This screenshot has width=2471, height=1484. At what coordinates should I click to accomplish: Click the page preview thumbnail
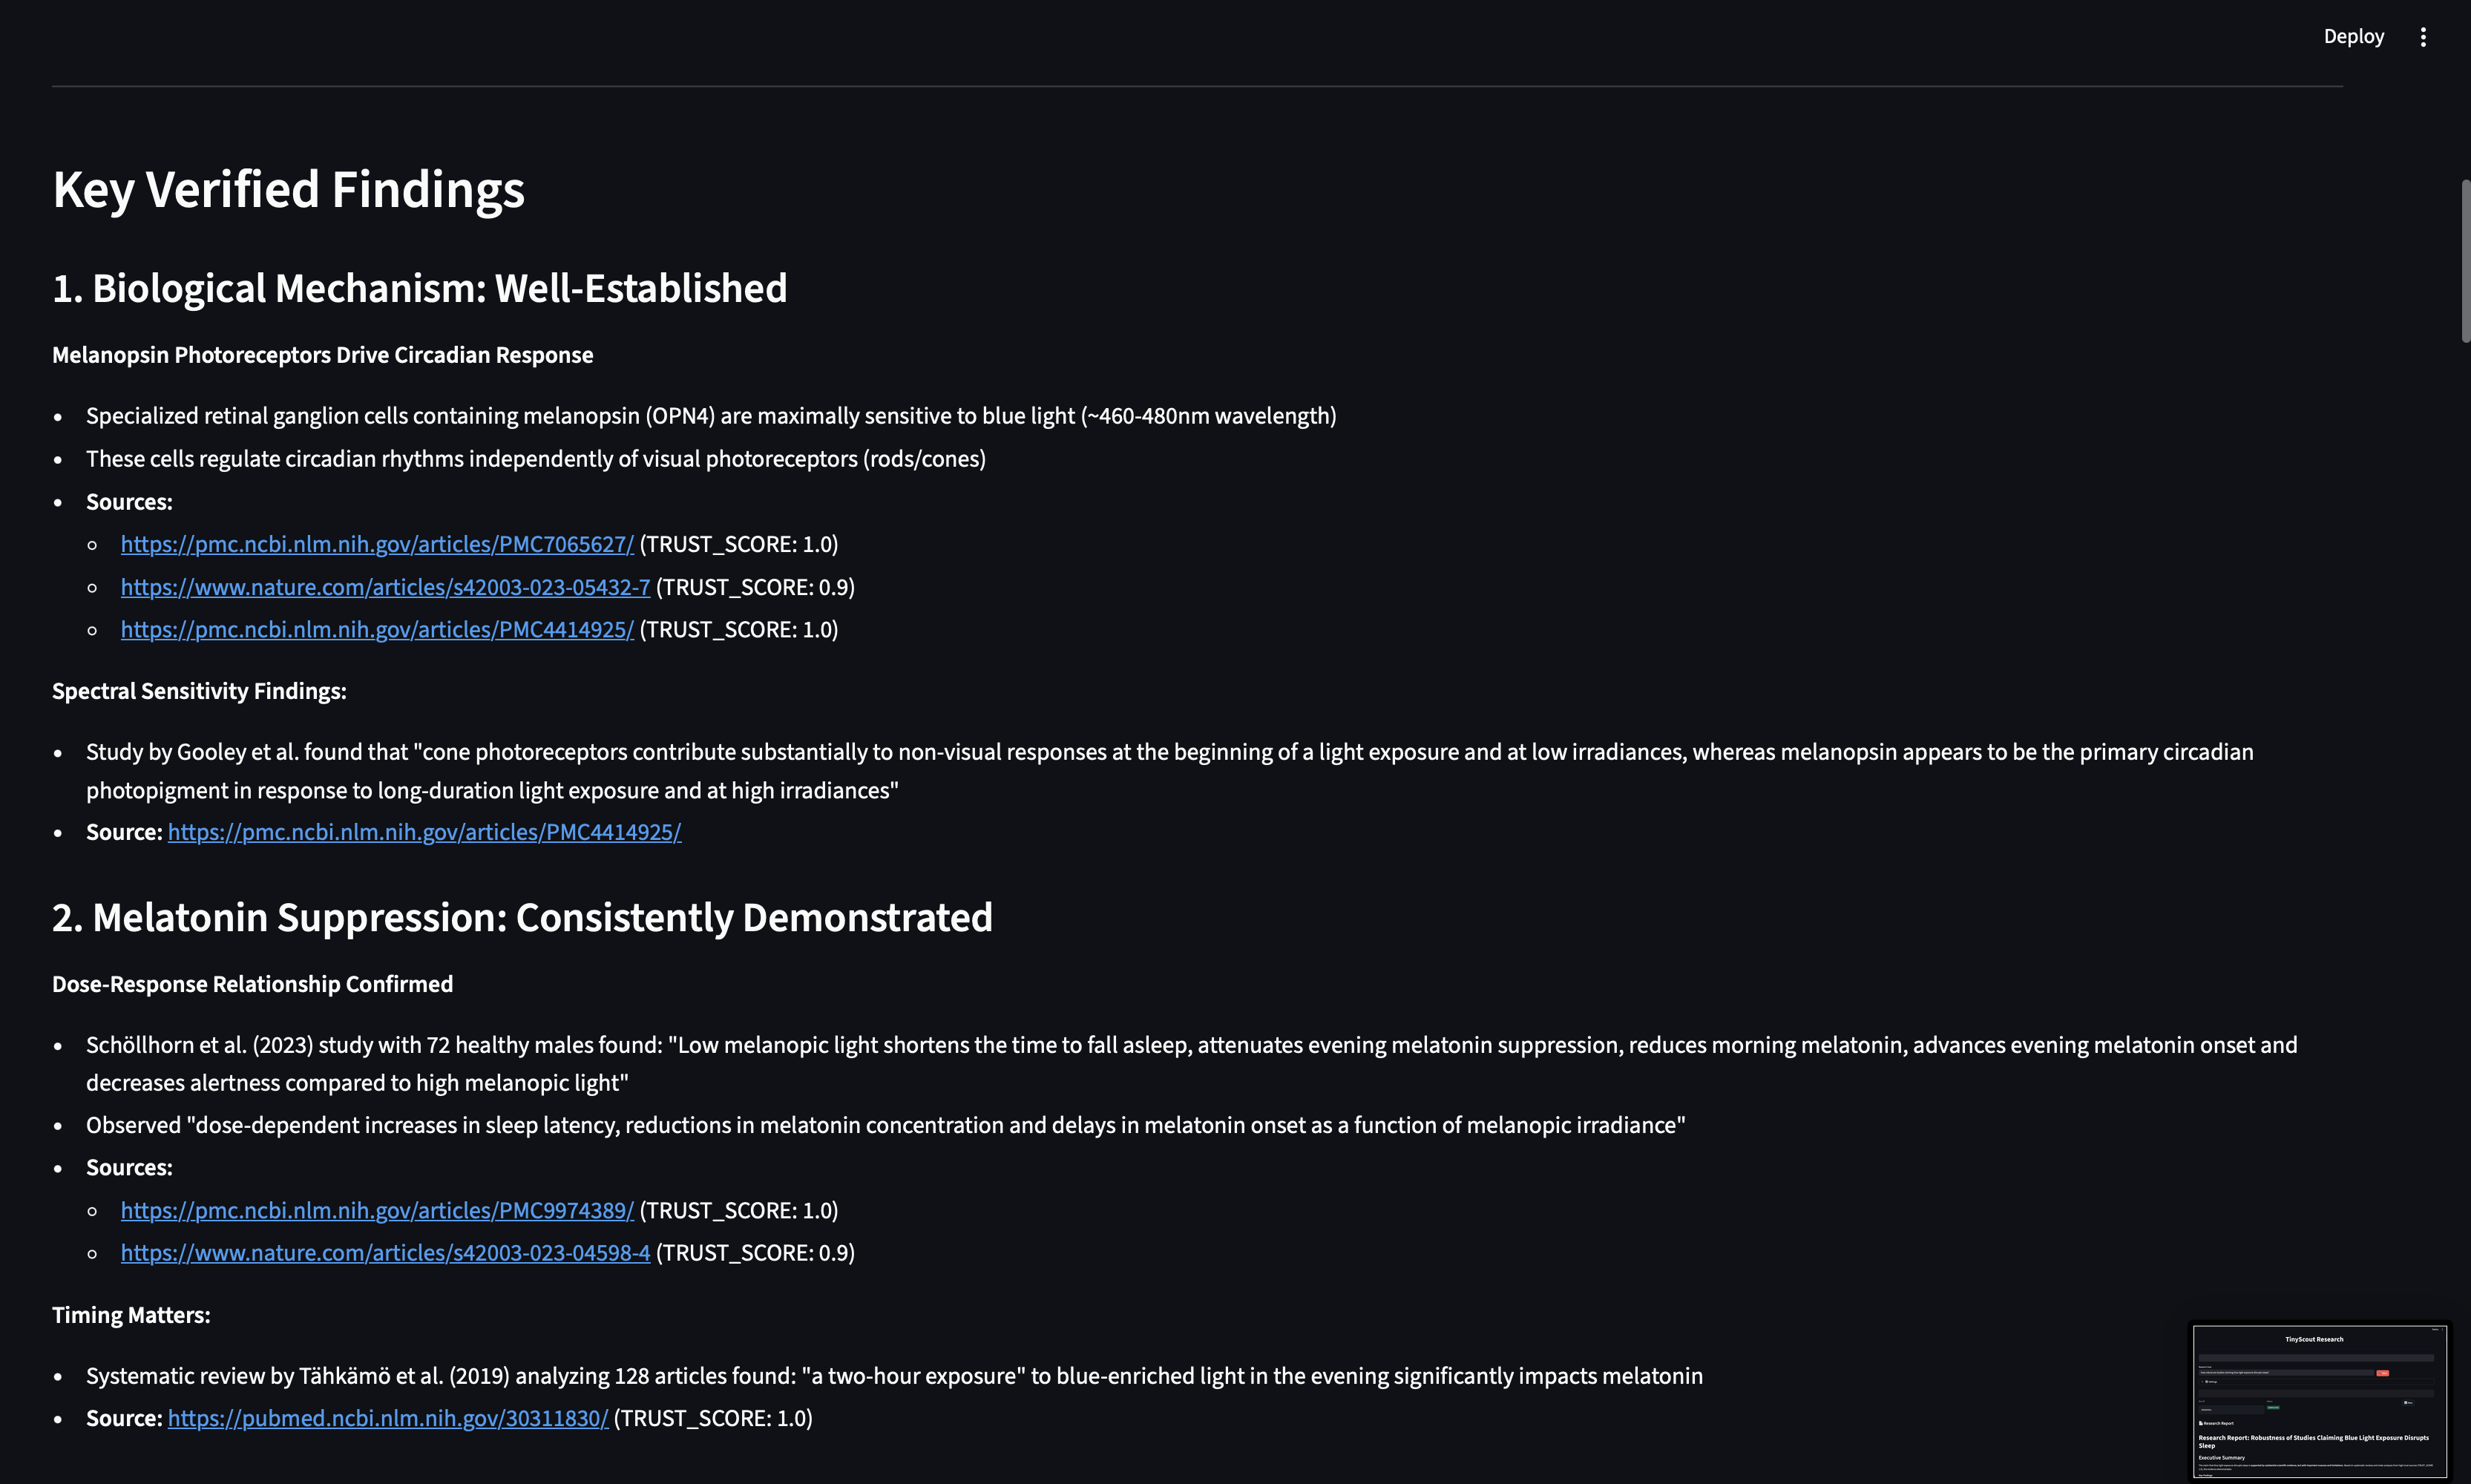[2318, 1400]
